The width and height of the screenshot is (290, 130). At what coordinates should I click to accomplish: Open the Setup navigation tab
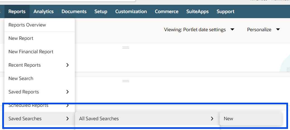click(x=101, y=11)
